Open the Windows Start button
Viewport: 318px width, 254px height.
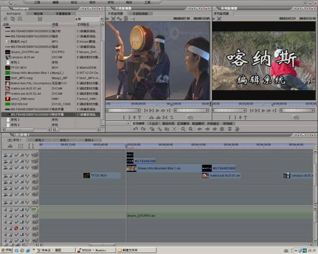[7, 251]
